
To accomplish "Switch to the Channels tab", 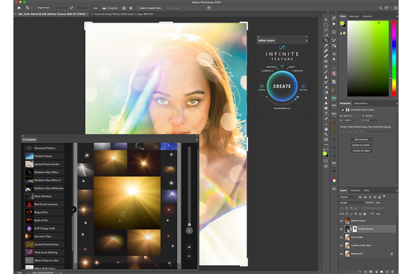I will click(x=354, y=190).
